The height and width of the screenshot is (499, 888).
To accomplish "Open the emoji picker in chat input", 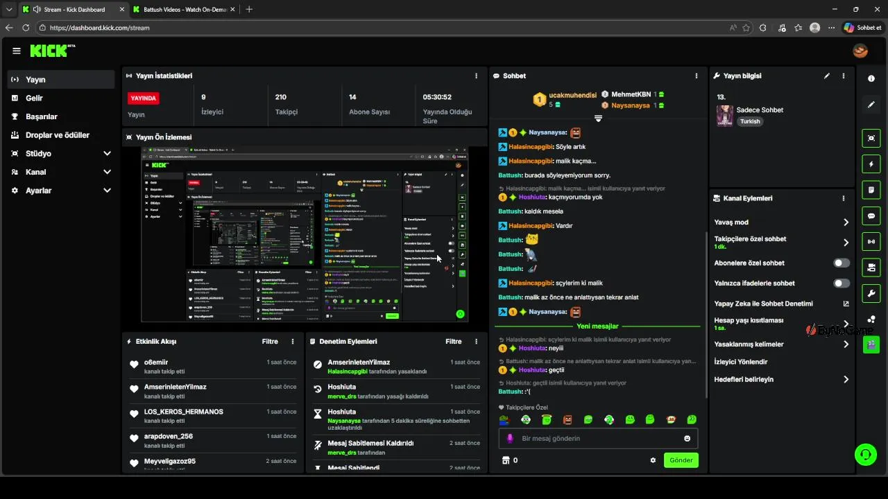I will pos(688,439).
